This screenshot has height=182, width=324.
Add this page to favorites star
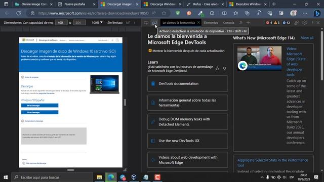(164, 13)
